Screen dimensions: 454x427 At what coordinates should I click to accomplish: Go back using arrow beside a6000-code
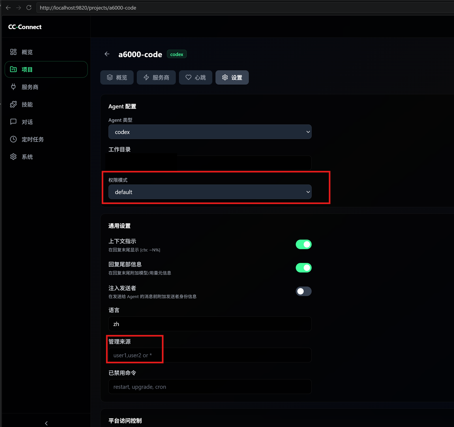(107, 54)
